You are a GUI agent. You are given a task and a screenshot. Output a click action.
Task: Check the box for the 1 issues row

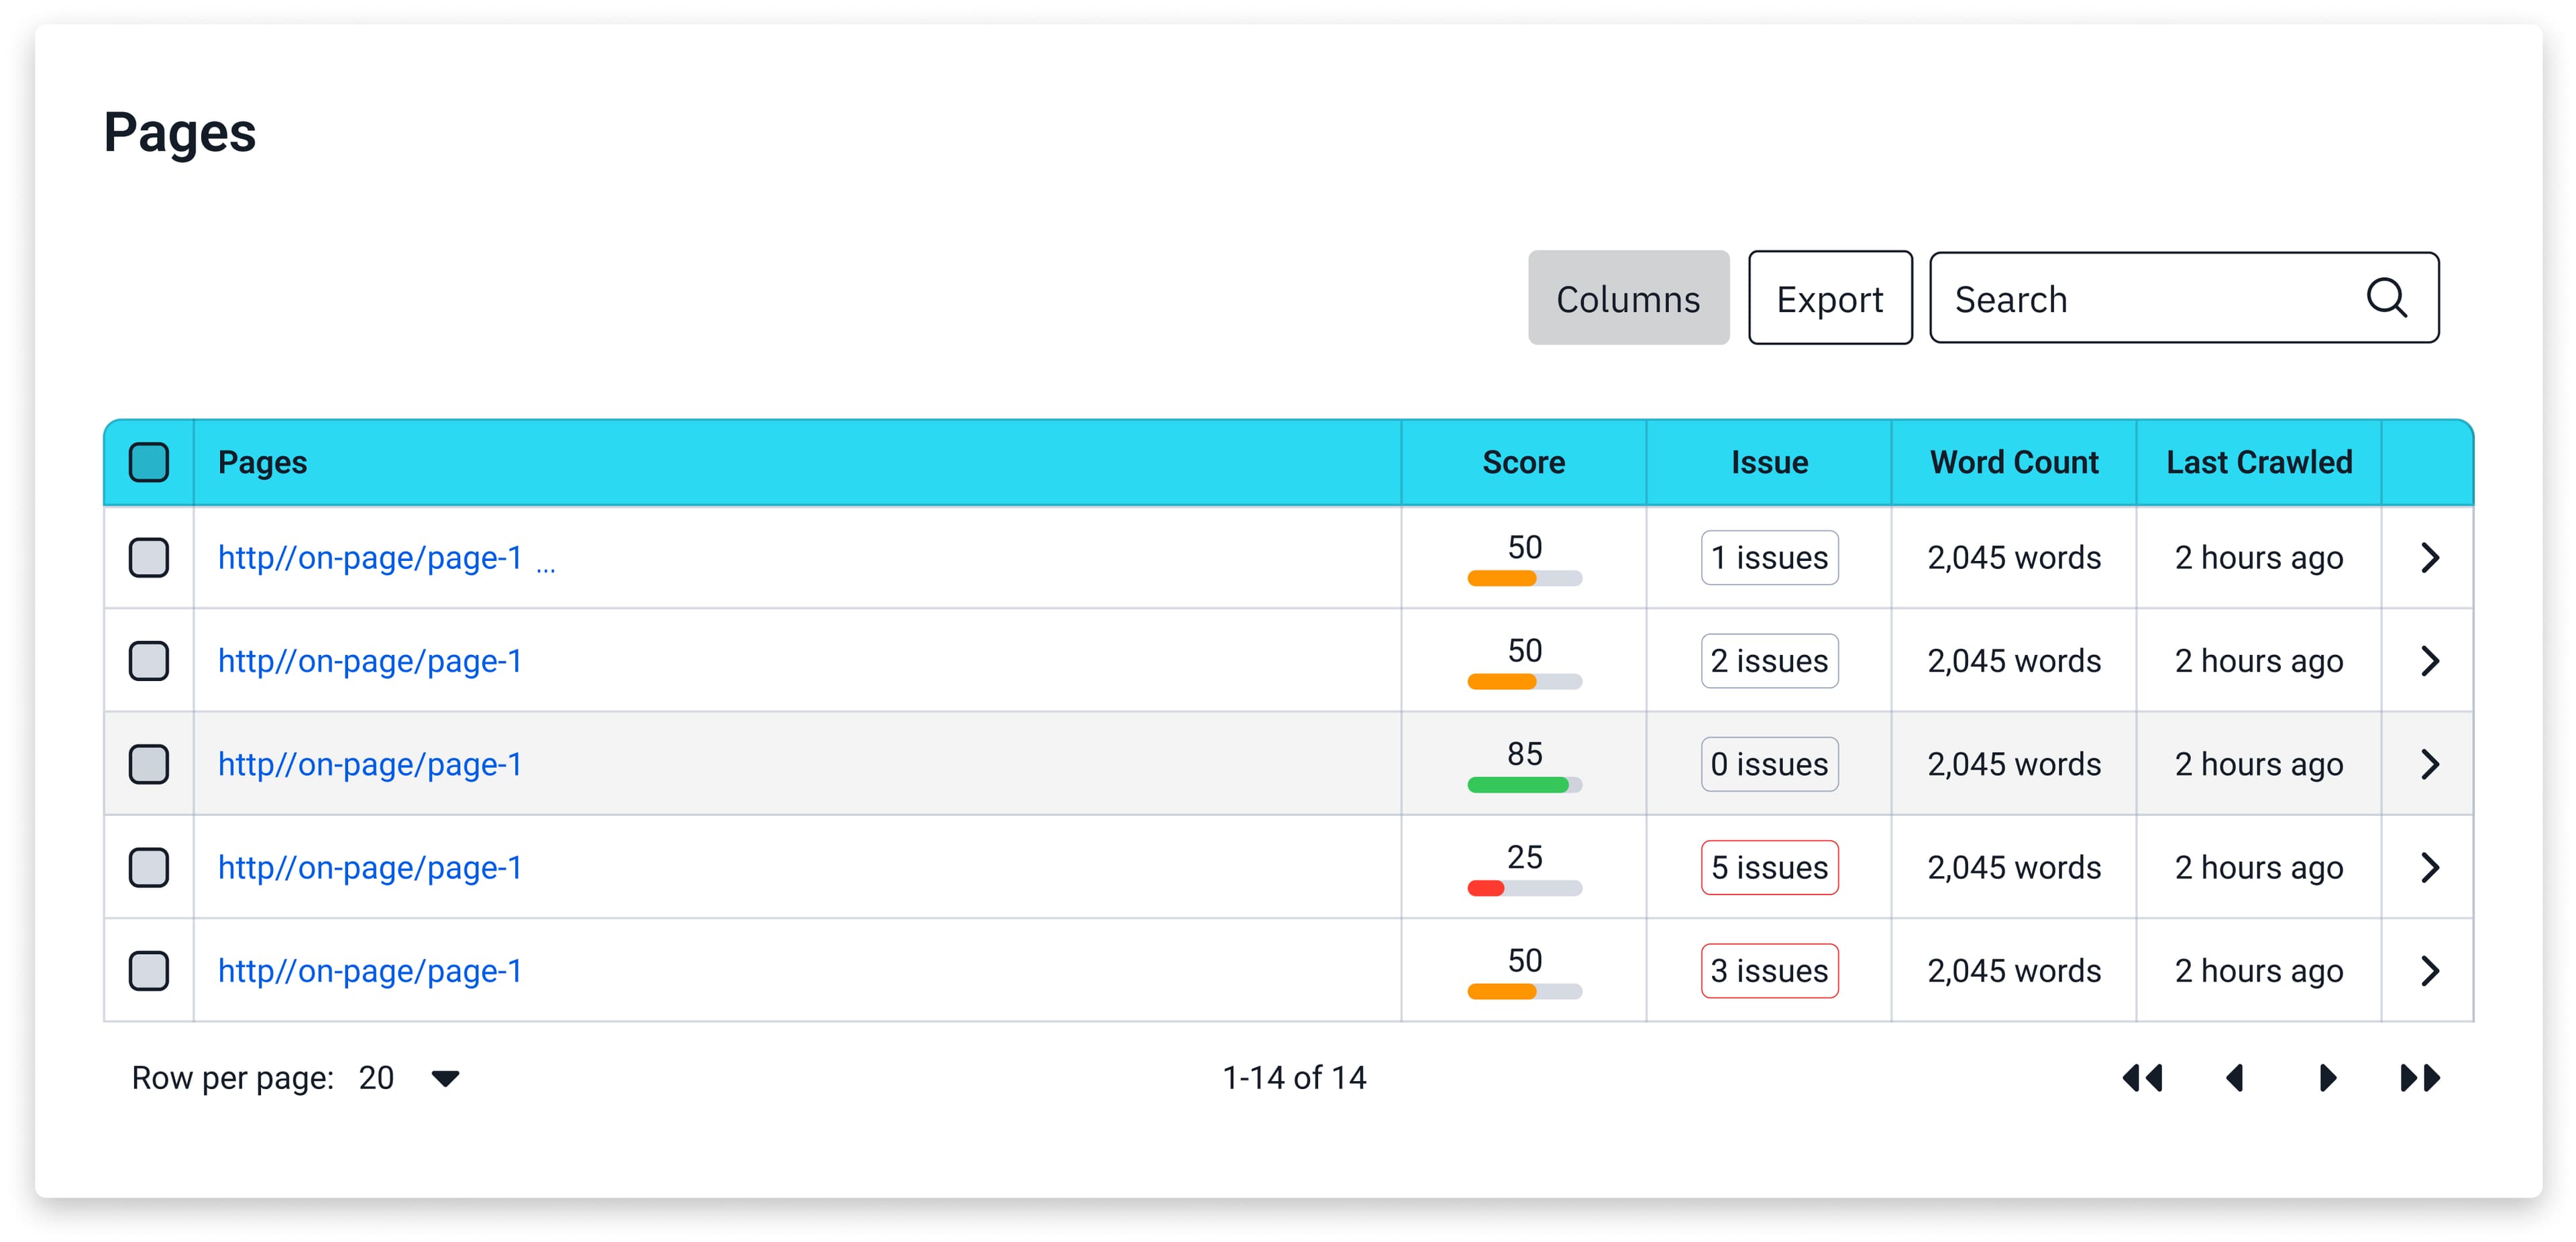[x=149, y=557]
